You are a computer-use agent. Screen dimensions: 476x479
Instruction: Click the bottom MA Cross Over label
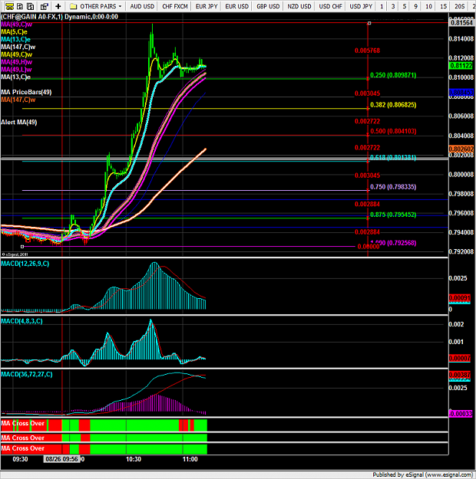pyautogui.click(x=23, y=448)
